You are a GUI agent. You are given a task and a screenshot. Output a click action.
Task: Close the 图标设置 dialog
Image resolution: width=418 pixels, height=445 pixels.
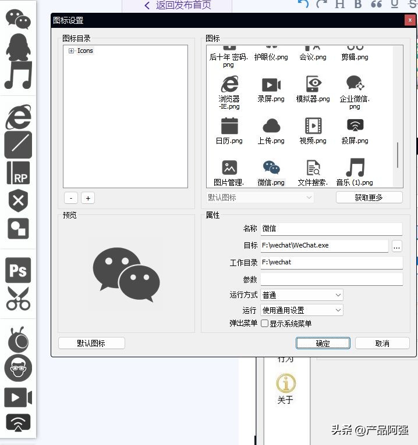click(x=410, y=20)
